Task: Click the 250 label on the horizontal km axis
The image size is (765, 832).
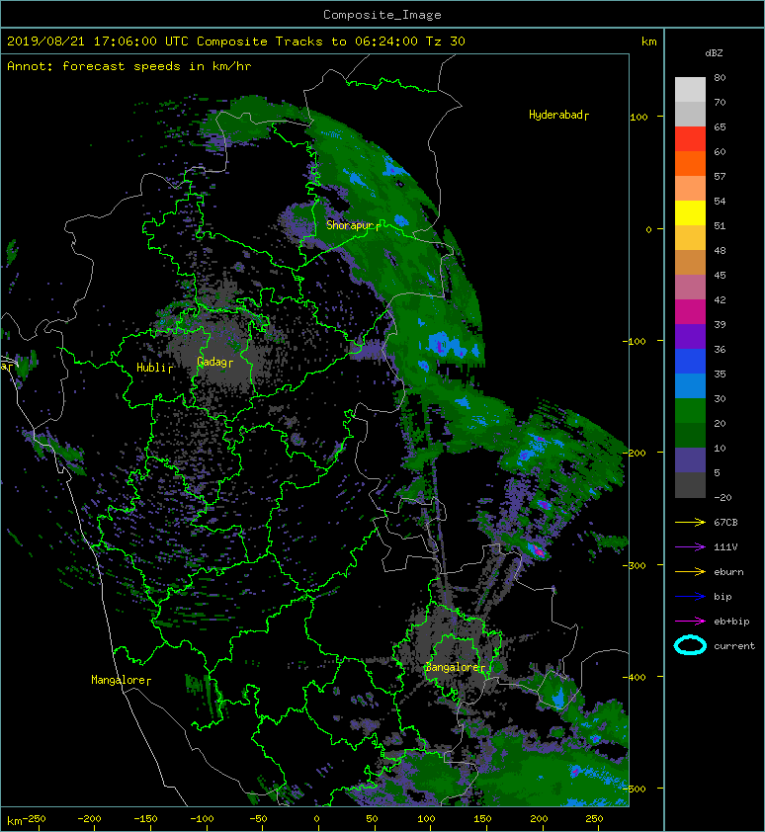Action: pyautogui.click(x=594, y=819)
